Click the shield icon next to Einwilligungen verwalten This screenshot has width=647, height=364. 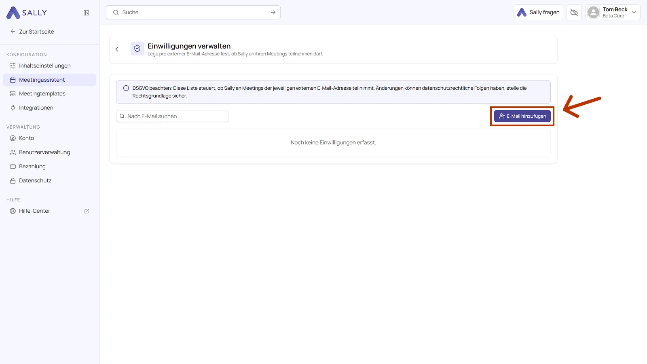(x=137, y=49)
